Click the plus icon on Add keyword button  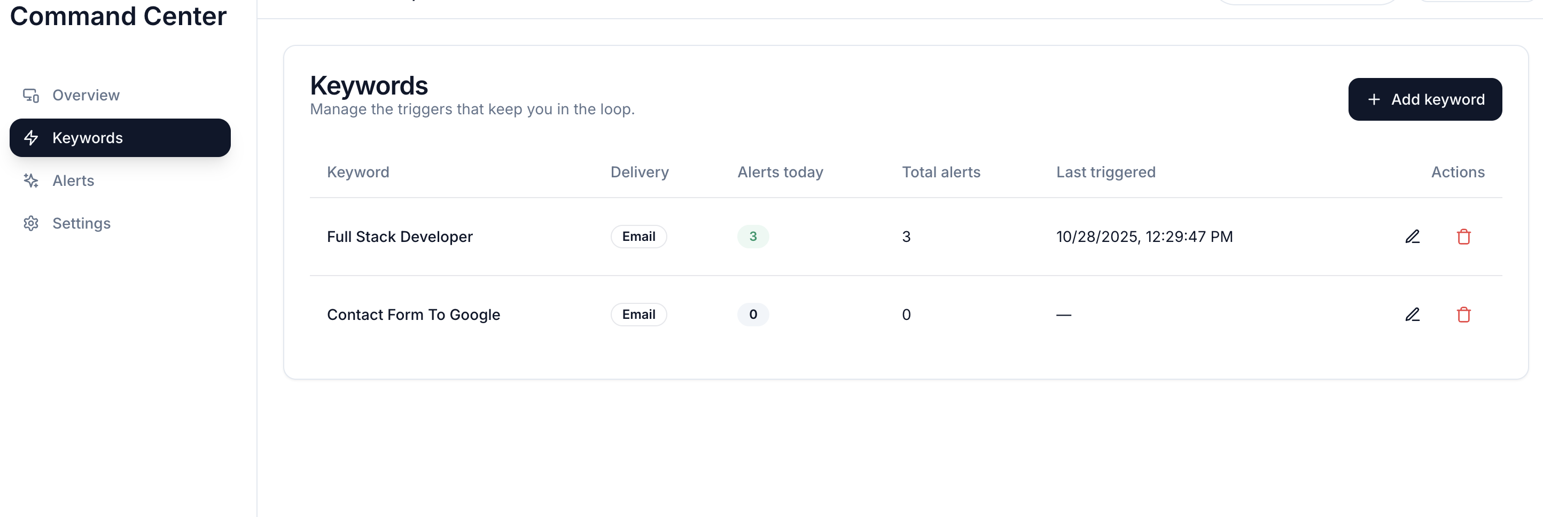click(x=1375, y=99)
